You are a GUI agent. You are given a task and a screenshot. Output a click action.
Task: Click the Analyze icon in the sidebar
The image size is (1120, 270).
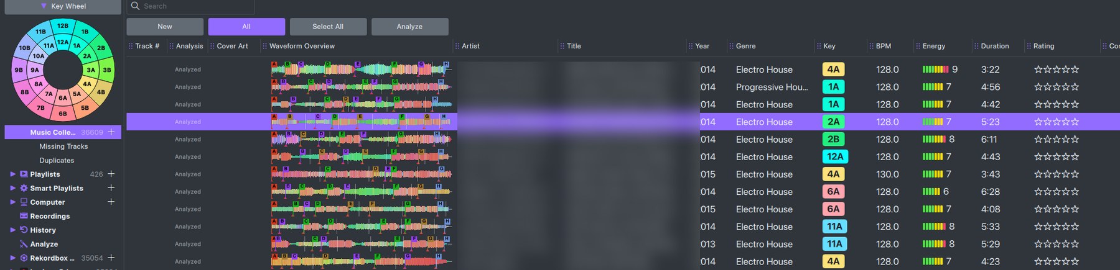(24, 244)
